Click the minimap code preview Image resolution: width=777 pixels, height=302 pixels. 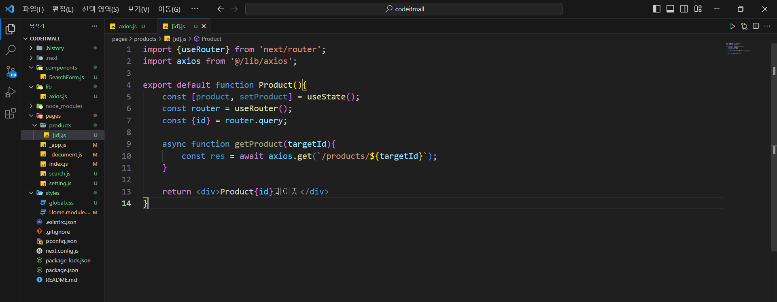click(738, 49)
